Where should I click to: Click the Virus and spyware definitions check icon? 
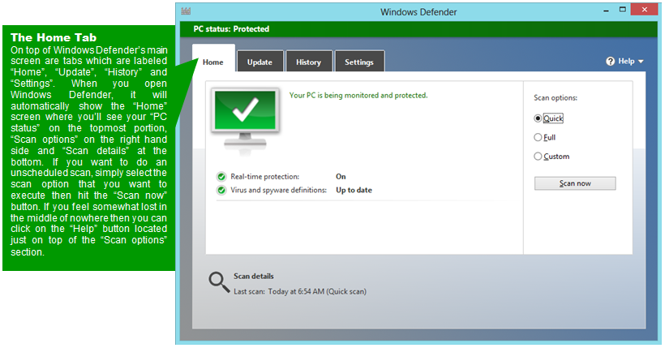221,190
